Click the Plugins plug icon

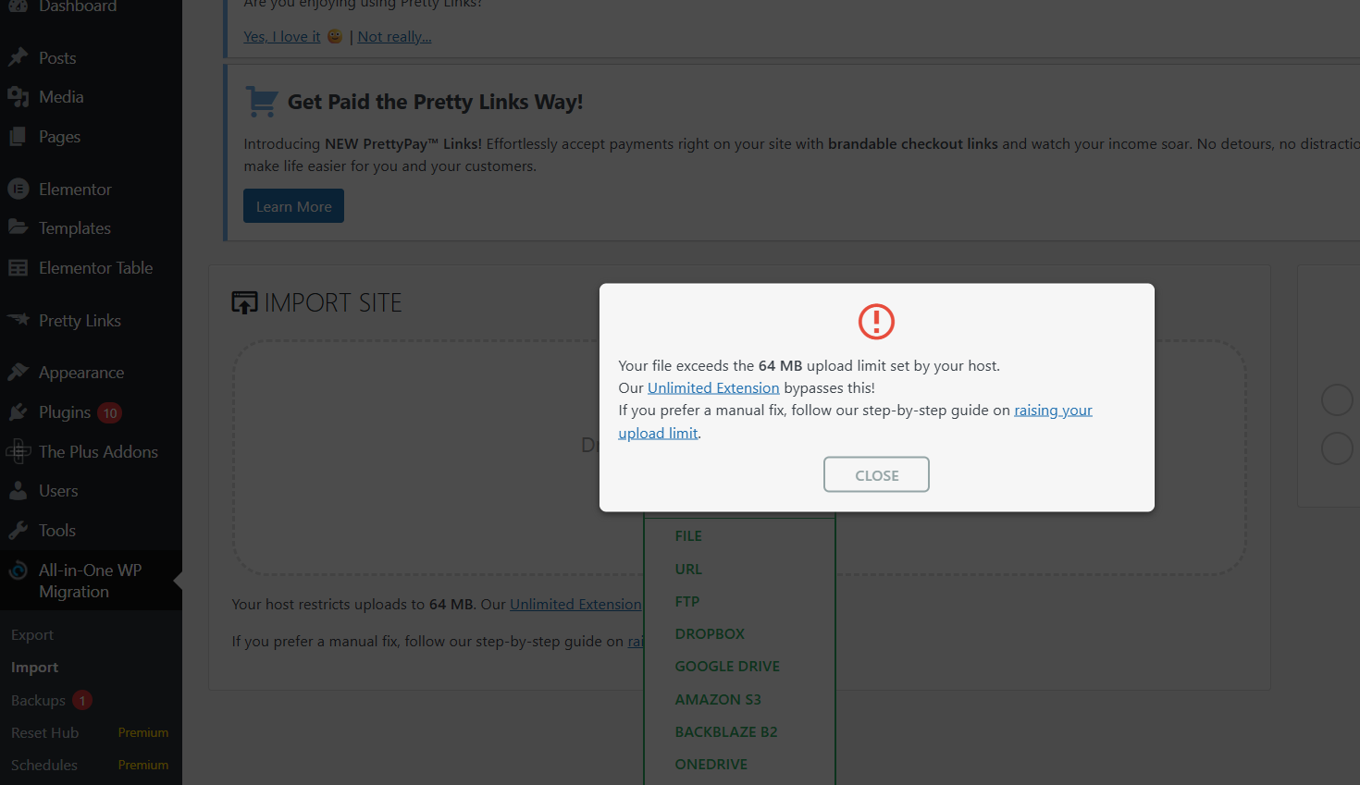coord(19,412)
